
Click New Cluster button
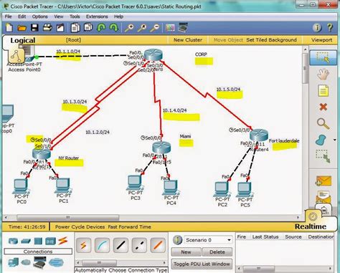(188, 40)
